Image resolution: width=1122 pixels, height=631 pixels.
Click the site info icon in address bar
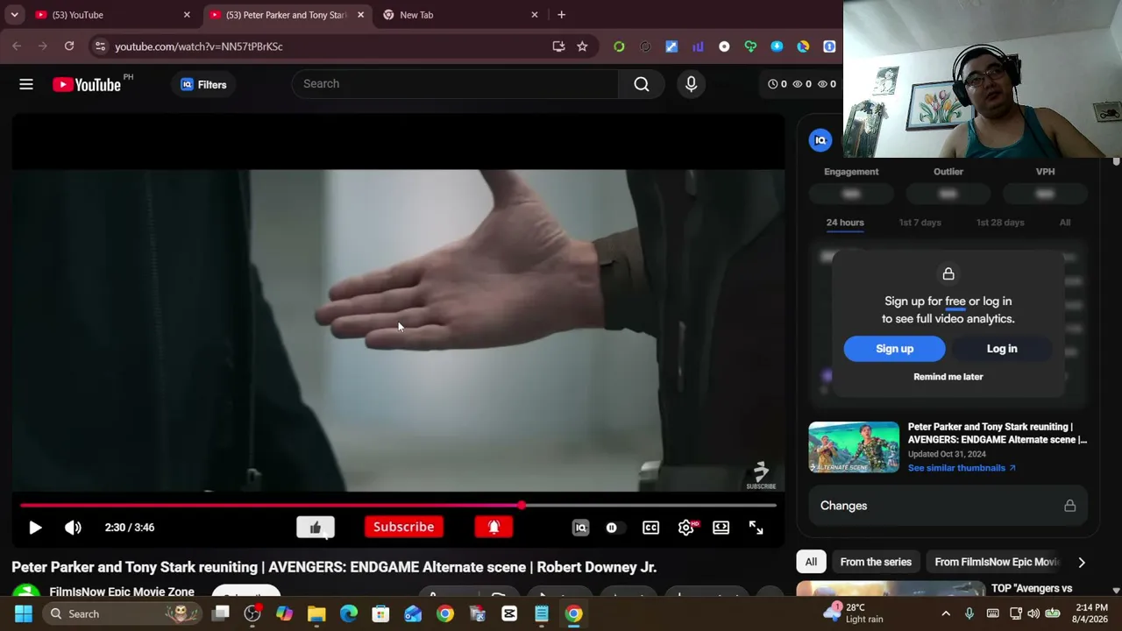(x=100, y=46)
